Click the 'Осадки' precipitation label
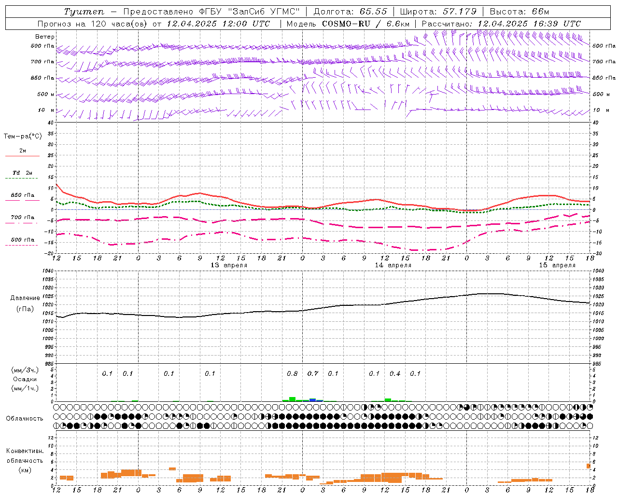This screenshot has height=494, width=618. [x=25, y=379]
